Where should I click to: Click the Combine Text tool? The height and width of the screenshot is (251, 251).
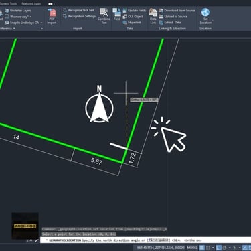pos(104,16)
